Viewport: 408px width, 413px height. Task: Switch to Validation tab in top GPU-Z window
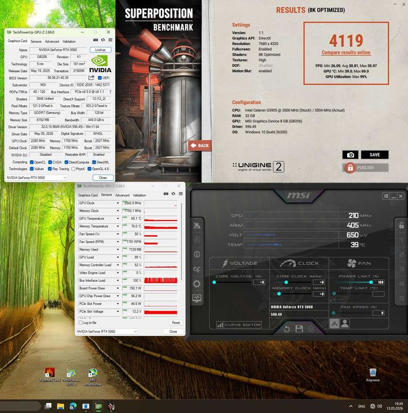click(69, 41)
